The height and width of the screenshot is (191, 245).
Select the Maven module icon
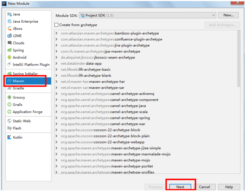coord(10,81)
